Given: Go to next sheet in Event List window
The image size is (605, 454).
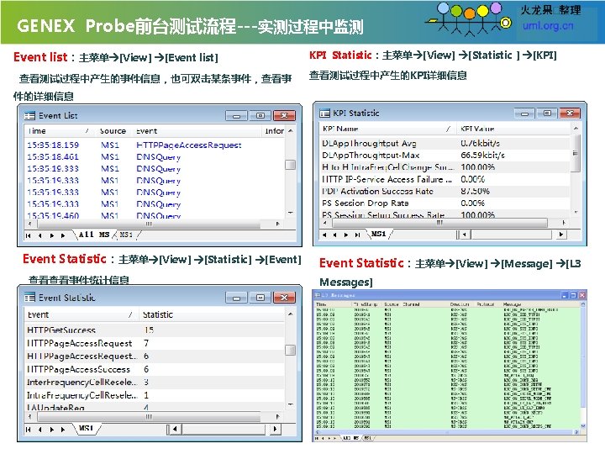Looking at the screenshot, I should pos(52,235).
